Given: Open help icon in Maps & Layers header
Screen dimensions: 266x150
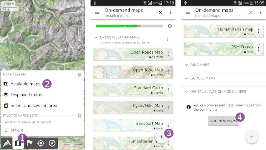Looking at the screenshot, I should [x=79, y=75].
